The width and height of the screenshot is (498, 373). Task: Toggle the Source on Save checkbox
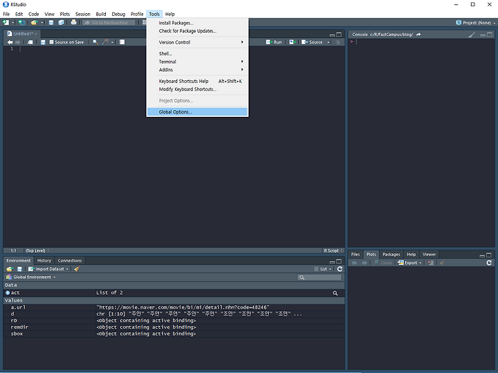tap(51, 42)
